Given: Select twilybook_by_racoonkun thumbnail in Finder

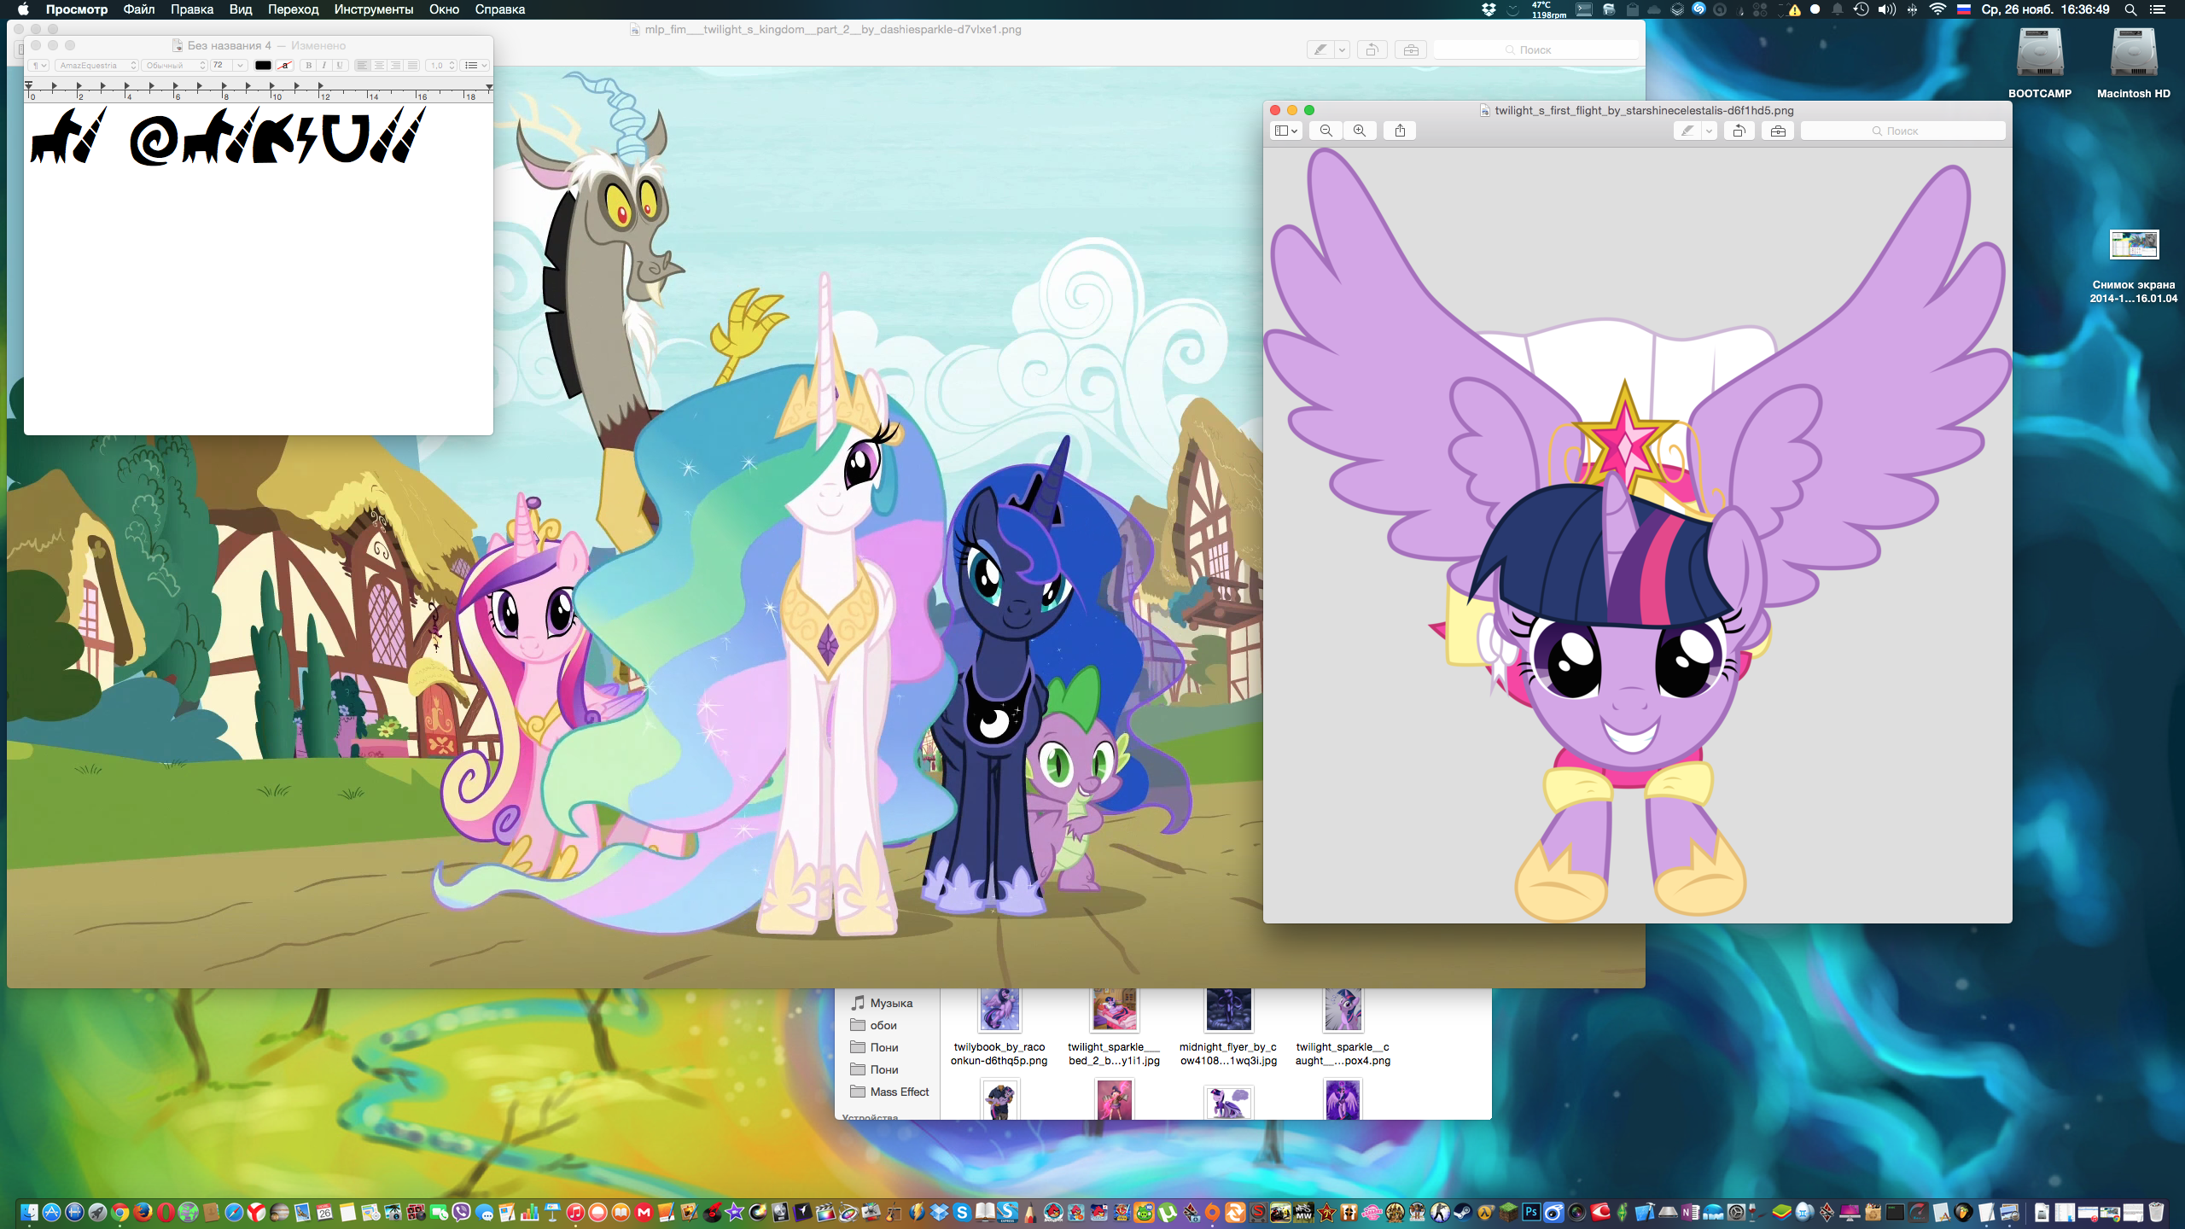Looking at the screenshot, I should (x=999, y=1010).
